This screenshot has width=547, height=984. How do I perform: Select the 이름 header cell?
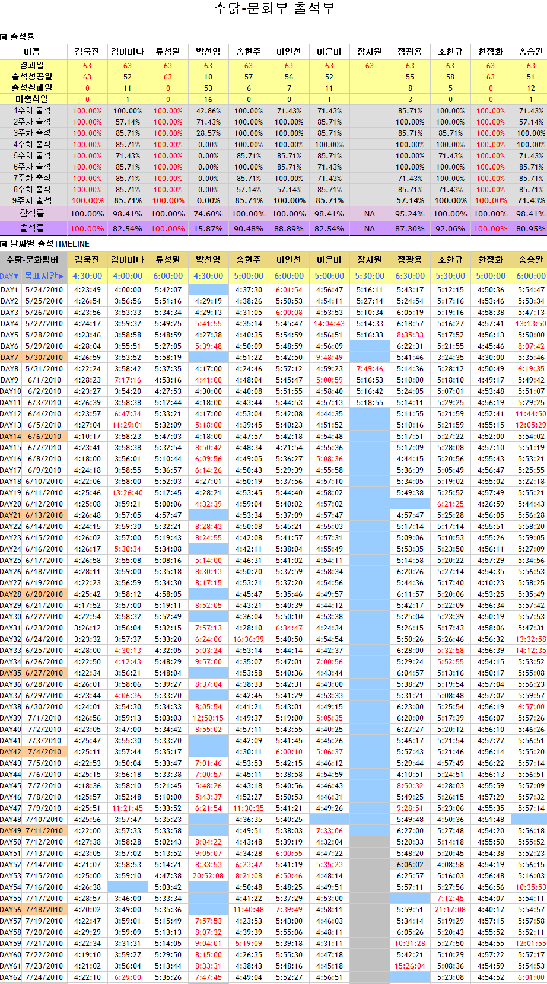[33, 52]
